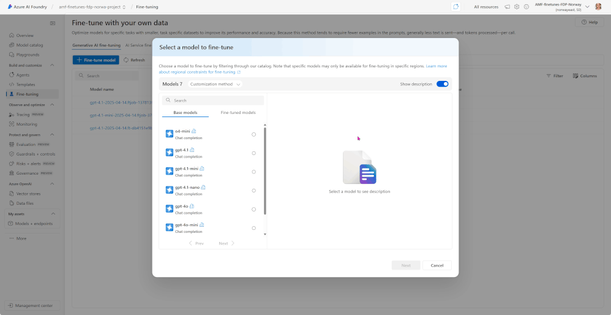This screenshot has width=611, height=315.
Task: Select the gpt-4o-mini radio button
Action: 253,228
